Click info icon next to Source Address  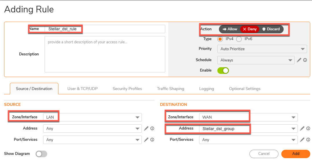pos(152,128)
